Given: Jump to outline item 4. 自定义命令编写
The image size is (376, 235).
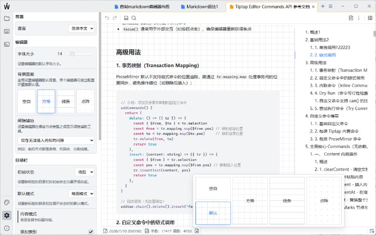Looking at the screenshot, I should [322, 116].
